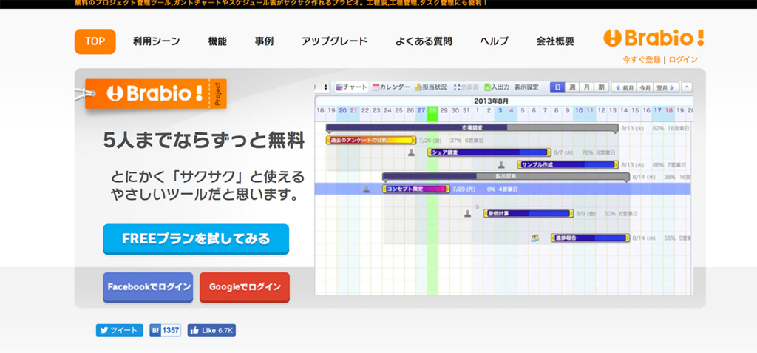Click the highlighted date 28 in header

point(432,111)
